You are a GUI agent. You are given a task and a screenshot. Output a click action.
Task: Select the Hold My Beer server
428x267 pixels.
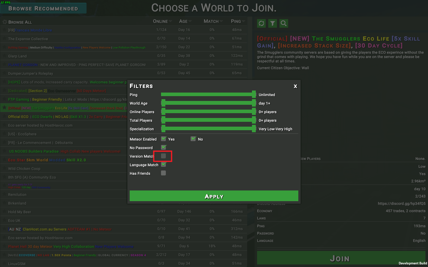124,212
